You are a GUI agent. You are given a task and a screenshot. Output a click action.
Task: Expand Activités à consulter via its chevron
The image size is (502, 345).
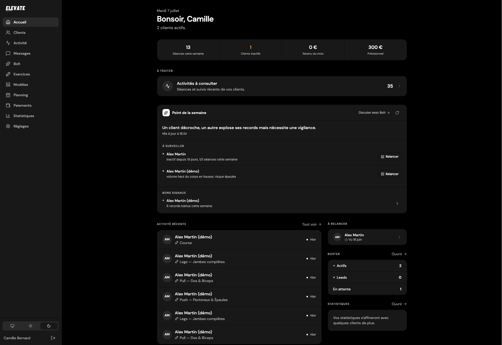point(399,86)
